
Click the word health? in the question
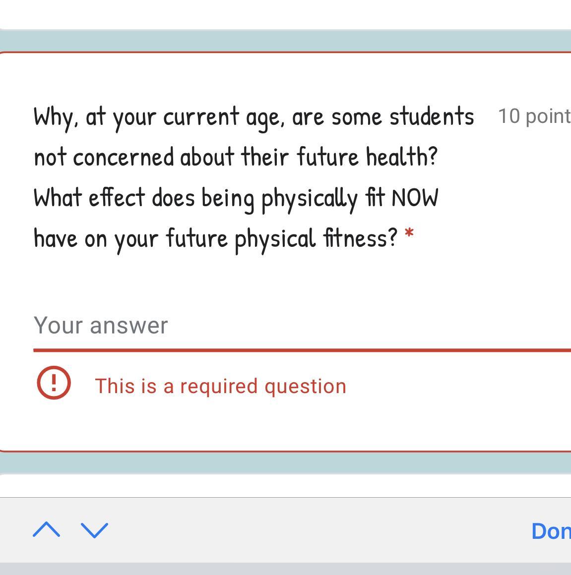click(x=402, y=157)
